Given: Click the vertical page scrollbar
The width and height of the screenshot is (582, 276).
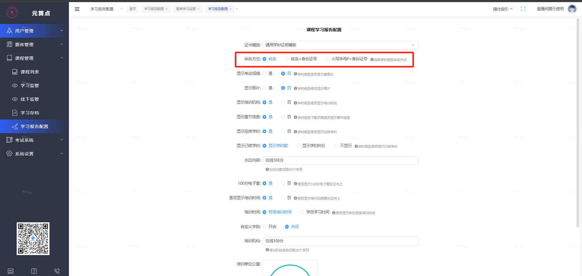Looking at the screenshot, I should click(578, 123).
